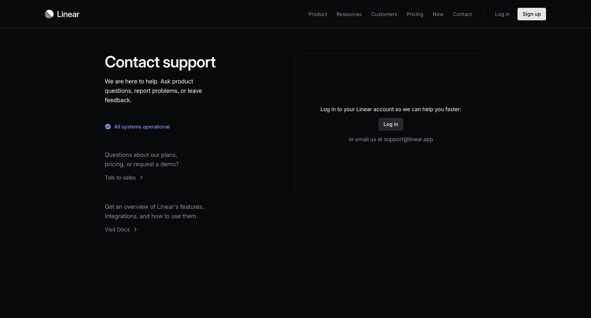
Task: Click the chevron next to Visit Docs
Action: (135, 229)
